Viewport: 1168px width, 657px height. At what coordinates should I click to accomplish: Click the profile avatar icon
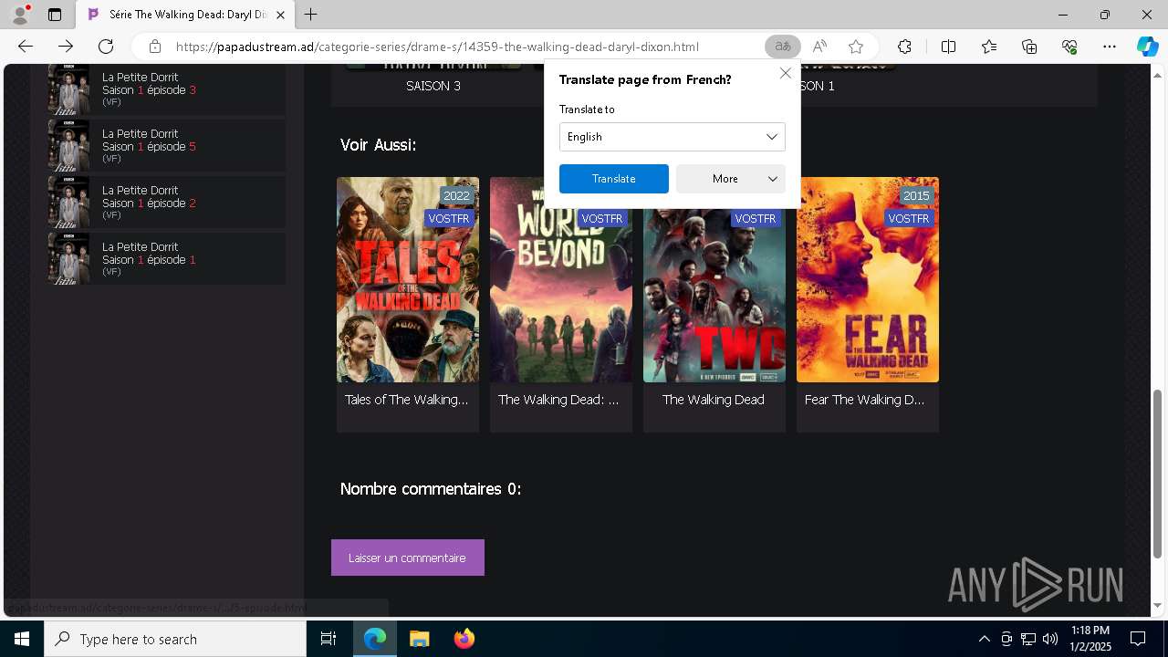(x=20, y=15)
